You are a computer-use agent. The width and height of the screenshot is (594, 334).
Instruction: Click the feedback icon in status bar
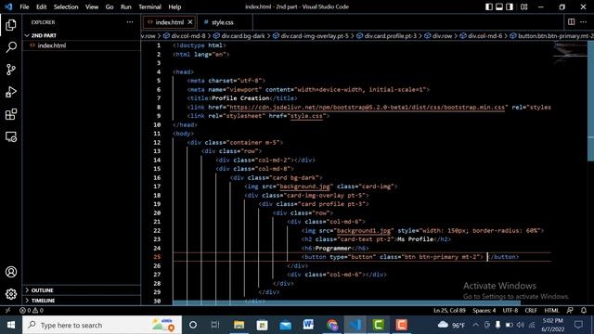coord(570,311)
